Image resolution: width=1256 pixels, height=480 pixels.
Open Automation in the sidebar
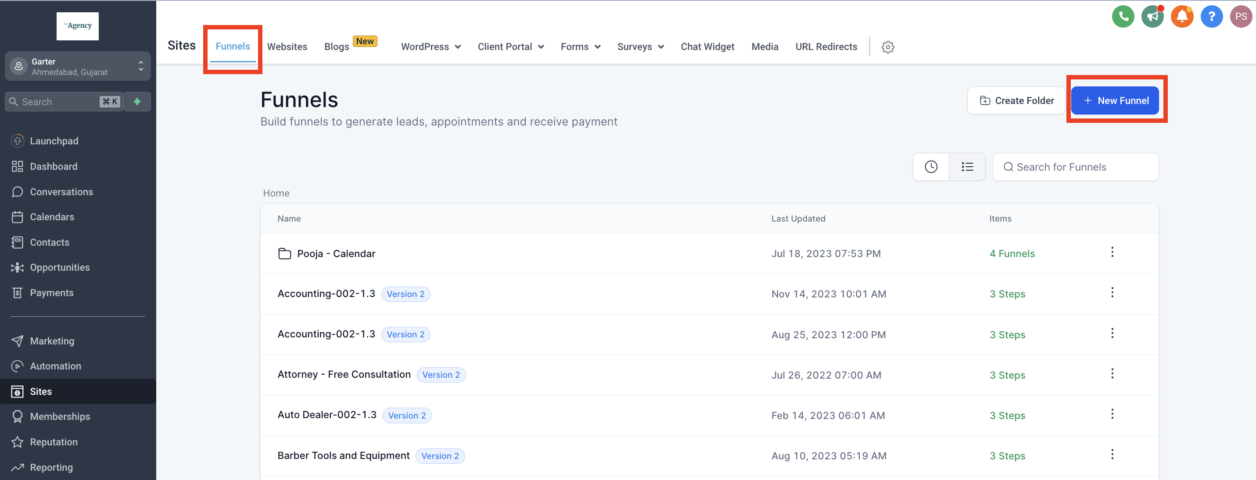point(56,366)
